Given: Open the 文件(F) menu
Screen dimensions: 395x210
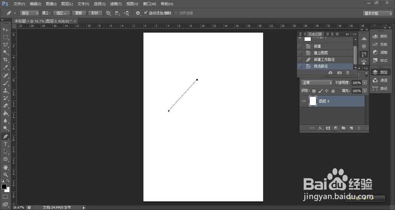Looking at the screenshot, I should coord(19,4).
